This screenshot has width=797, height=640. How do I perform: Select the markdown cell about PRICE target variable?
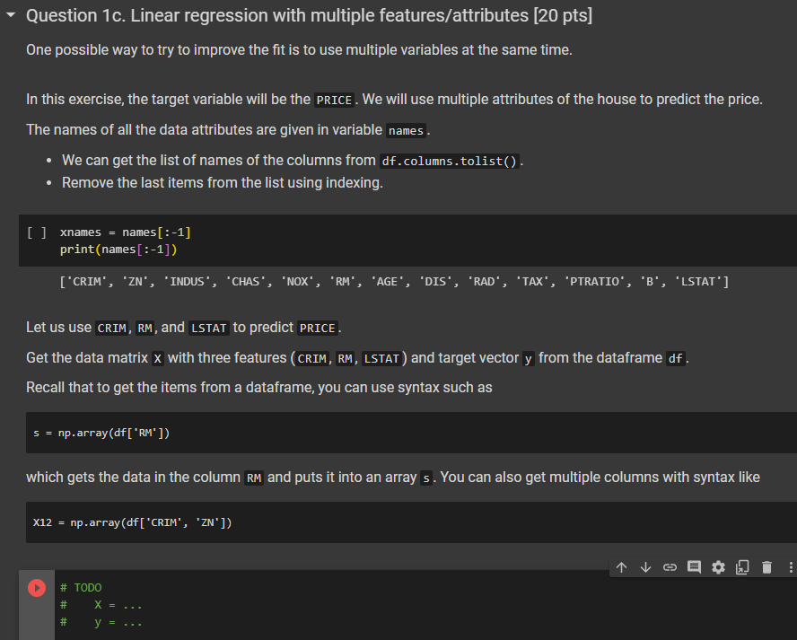pyautogui.click(x=359, y=99)
